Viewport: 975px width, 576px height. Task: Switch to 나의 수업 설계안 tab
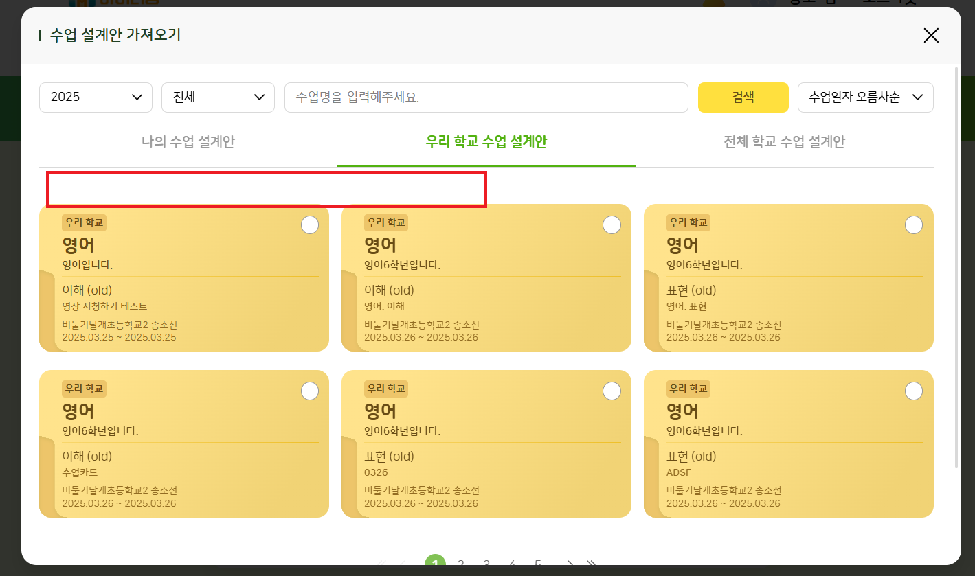click(x=188, y=142)
